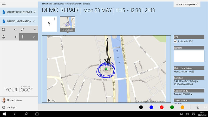Pick the blue pen color
The height and width of the screenshot is (117, 208).
[x=151, y=107]
